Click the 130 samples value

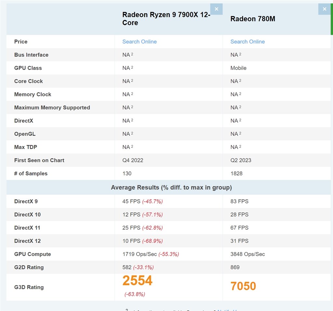click(127, 174)
